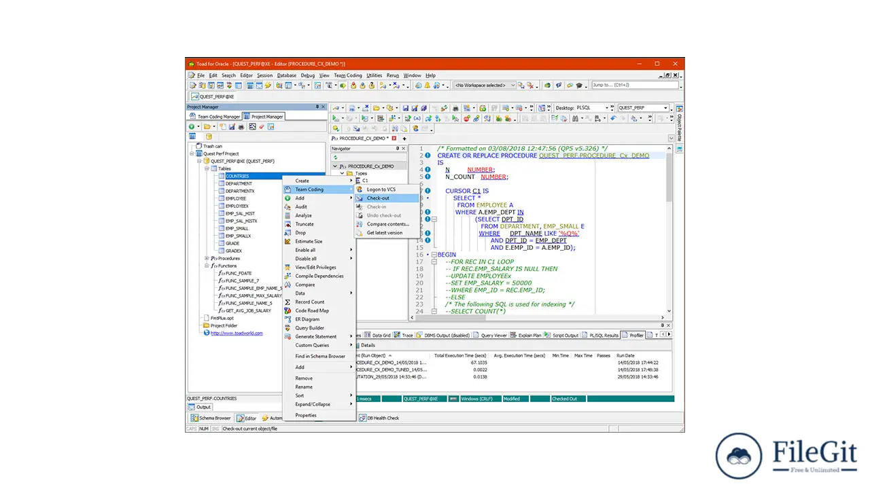
Task: Click the graduation cap icon in main toolbar
Action: [x=579, y=86]
